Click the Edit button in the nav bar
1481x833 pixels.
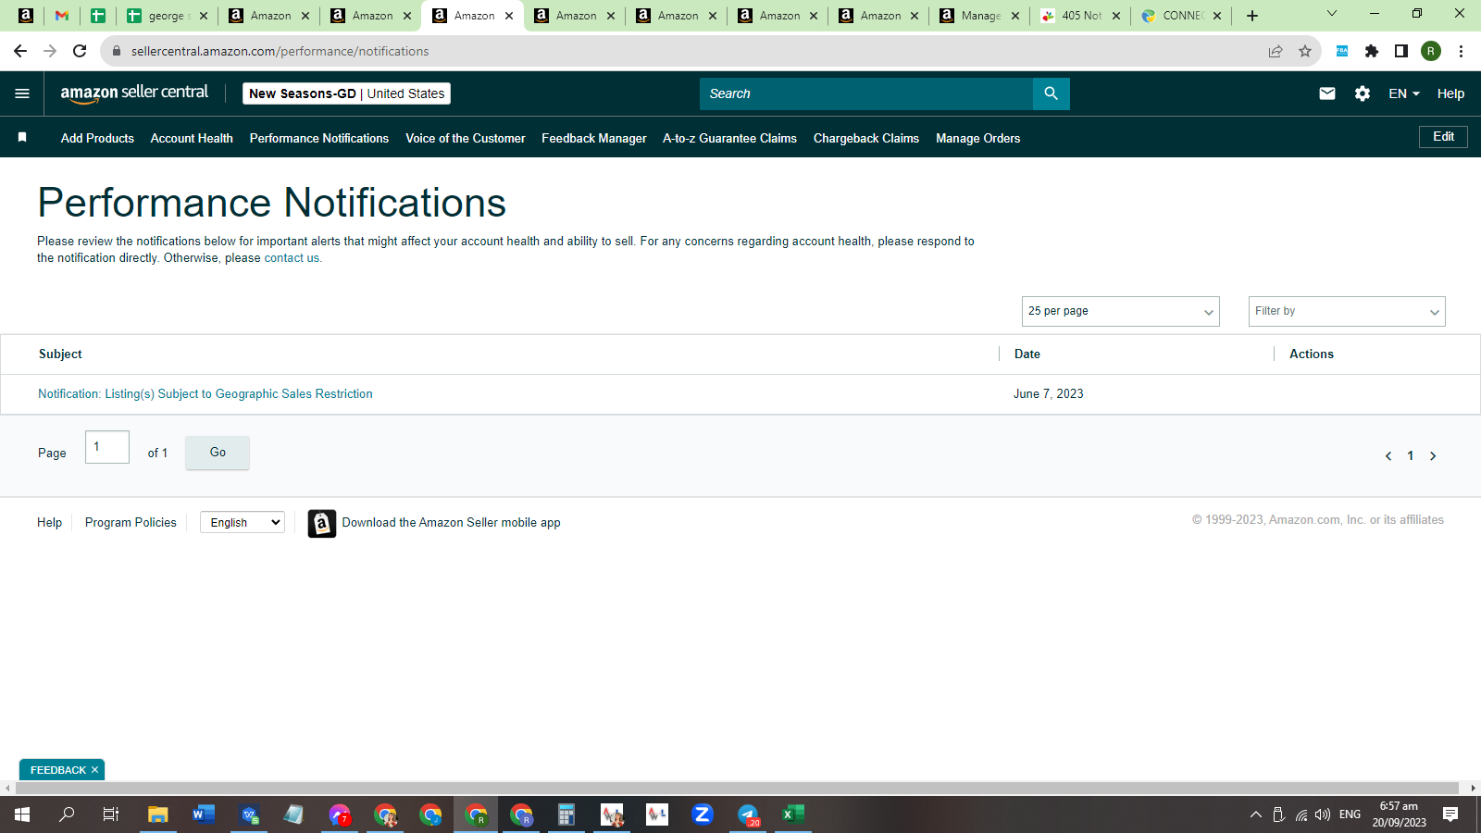(x=1443, y=137)
